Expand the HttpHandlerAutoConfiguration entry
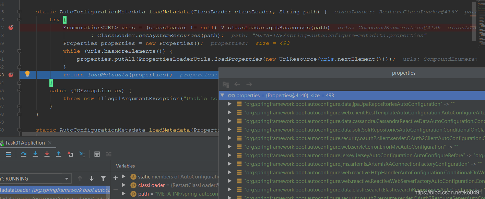 point(230,172)
